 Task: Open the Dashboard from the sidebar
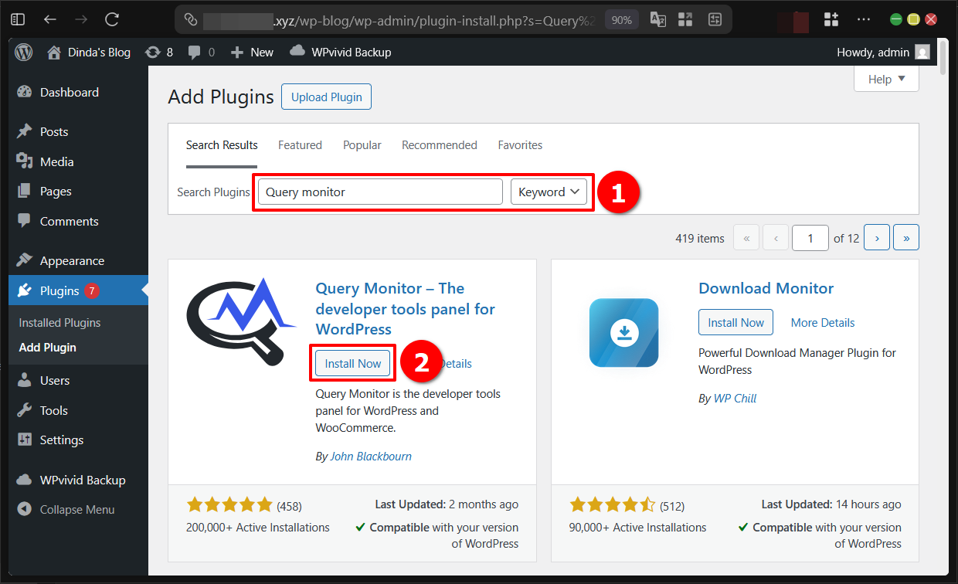click(70, 92)
